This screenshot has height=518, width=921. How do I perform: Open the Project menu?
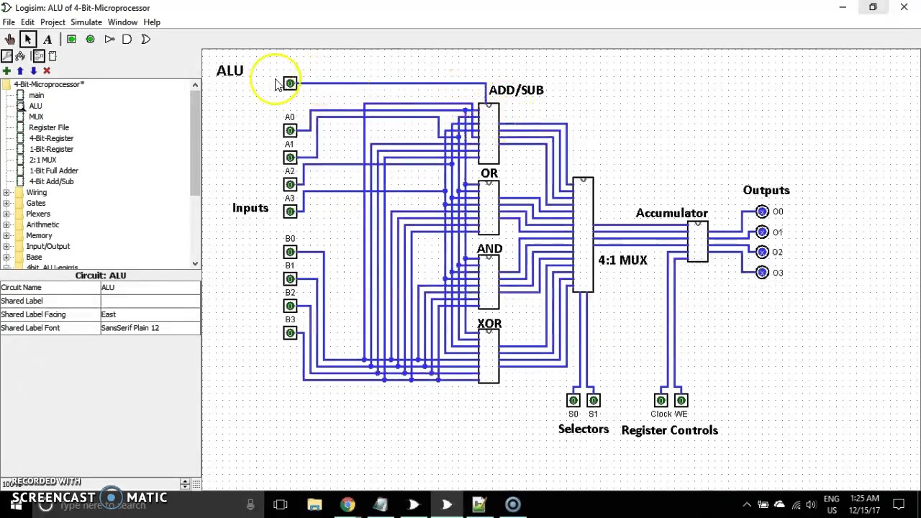coord(53,22)
